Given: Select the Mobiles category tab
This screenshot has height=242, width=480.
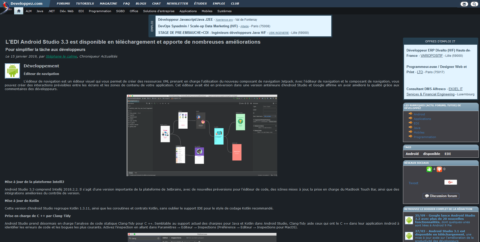Looking at the screenshot, I should tap(207, 11).
